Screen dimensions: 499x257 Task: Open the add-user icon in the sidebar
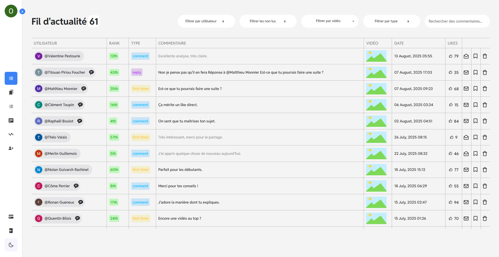tap(11, 148)
